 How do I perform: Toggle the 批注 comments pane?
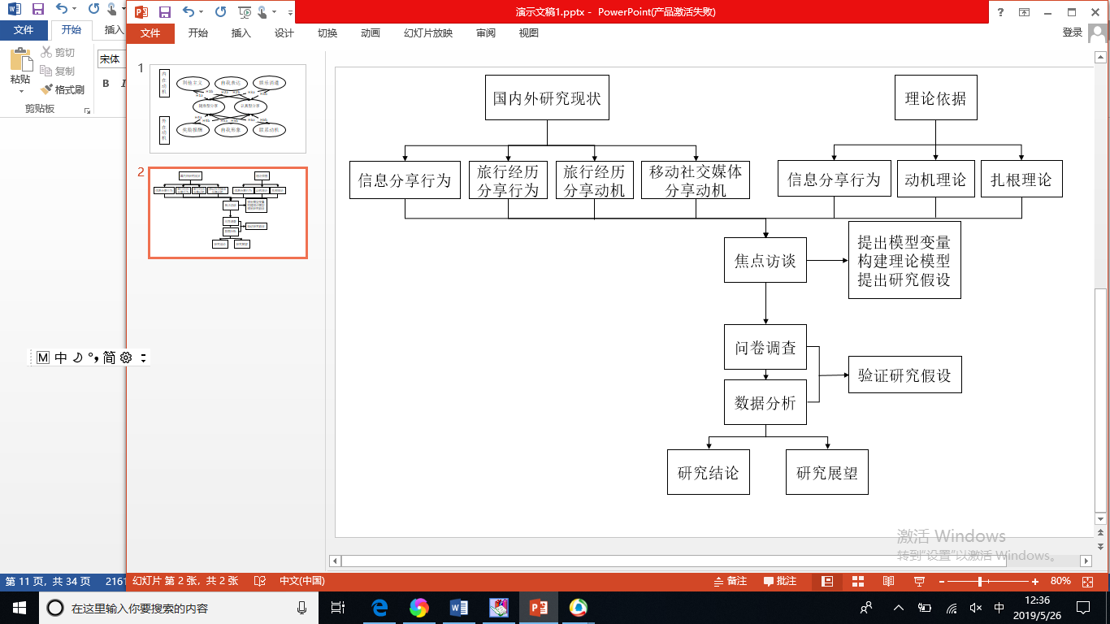780,581
